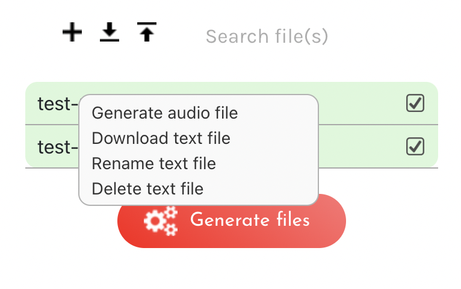
Task: Toggle the checkbox of the first test file
Action: [x=415, y=103]
